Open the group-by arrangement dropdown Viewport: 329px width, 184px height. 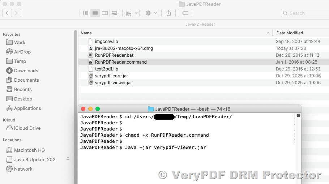(x=131, y=13)
